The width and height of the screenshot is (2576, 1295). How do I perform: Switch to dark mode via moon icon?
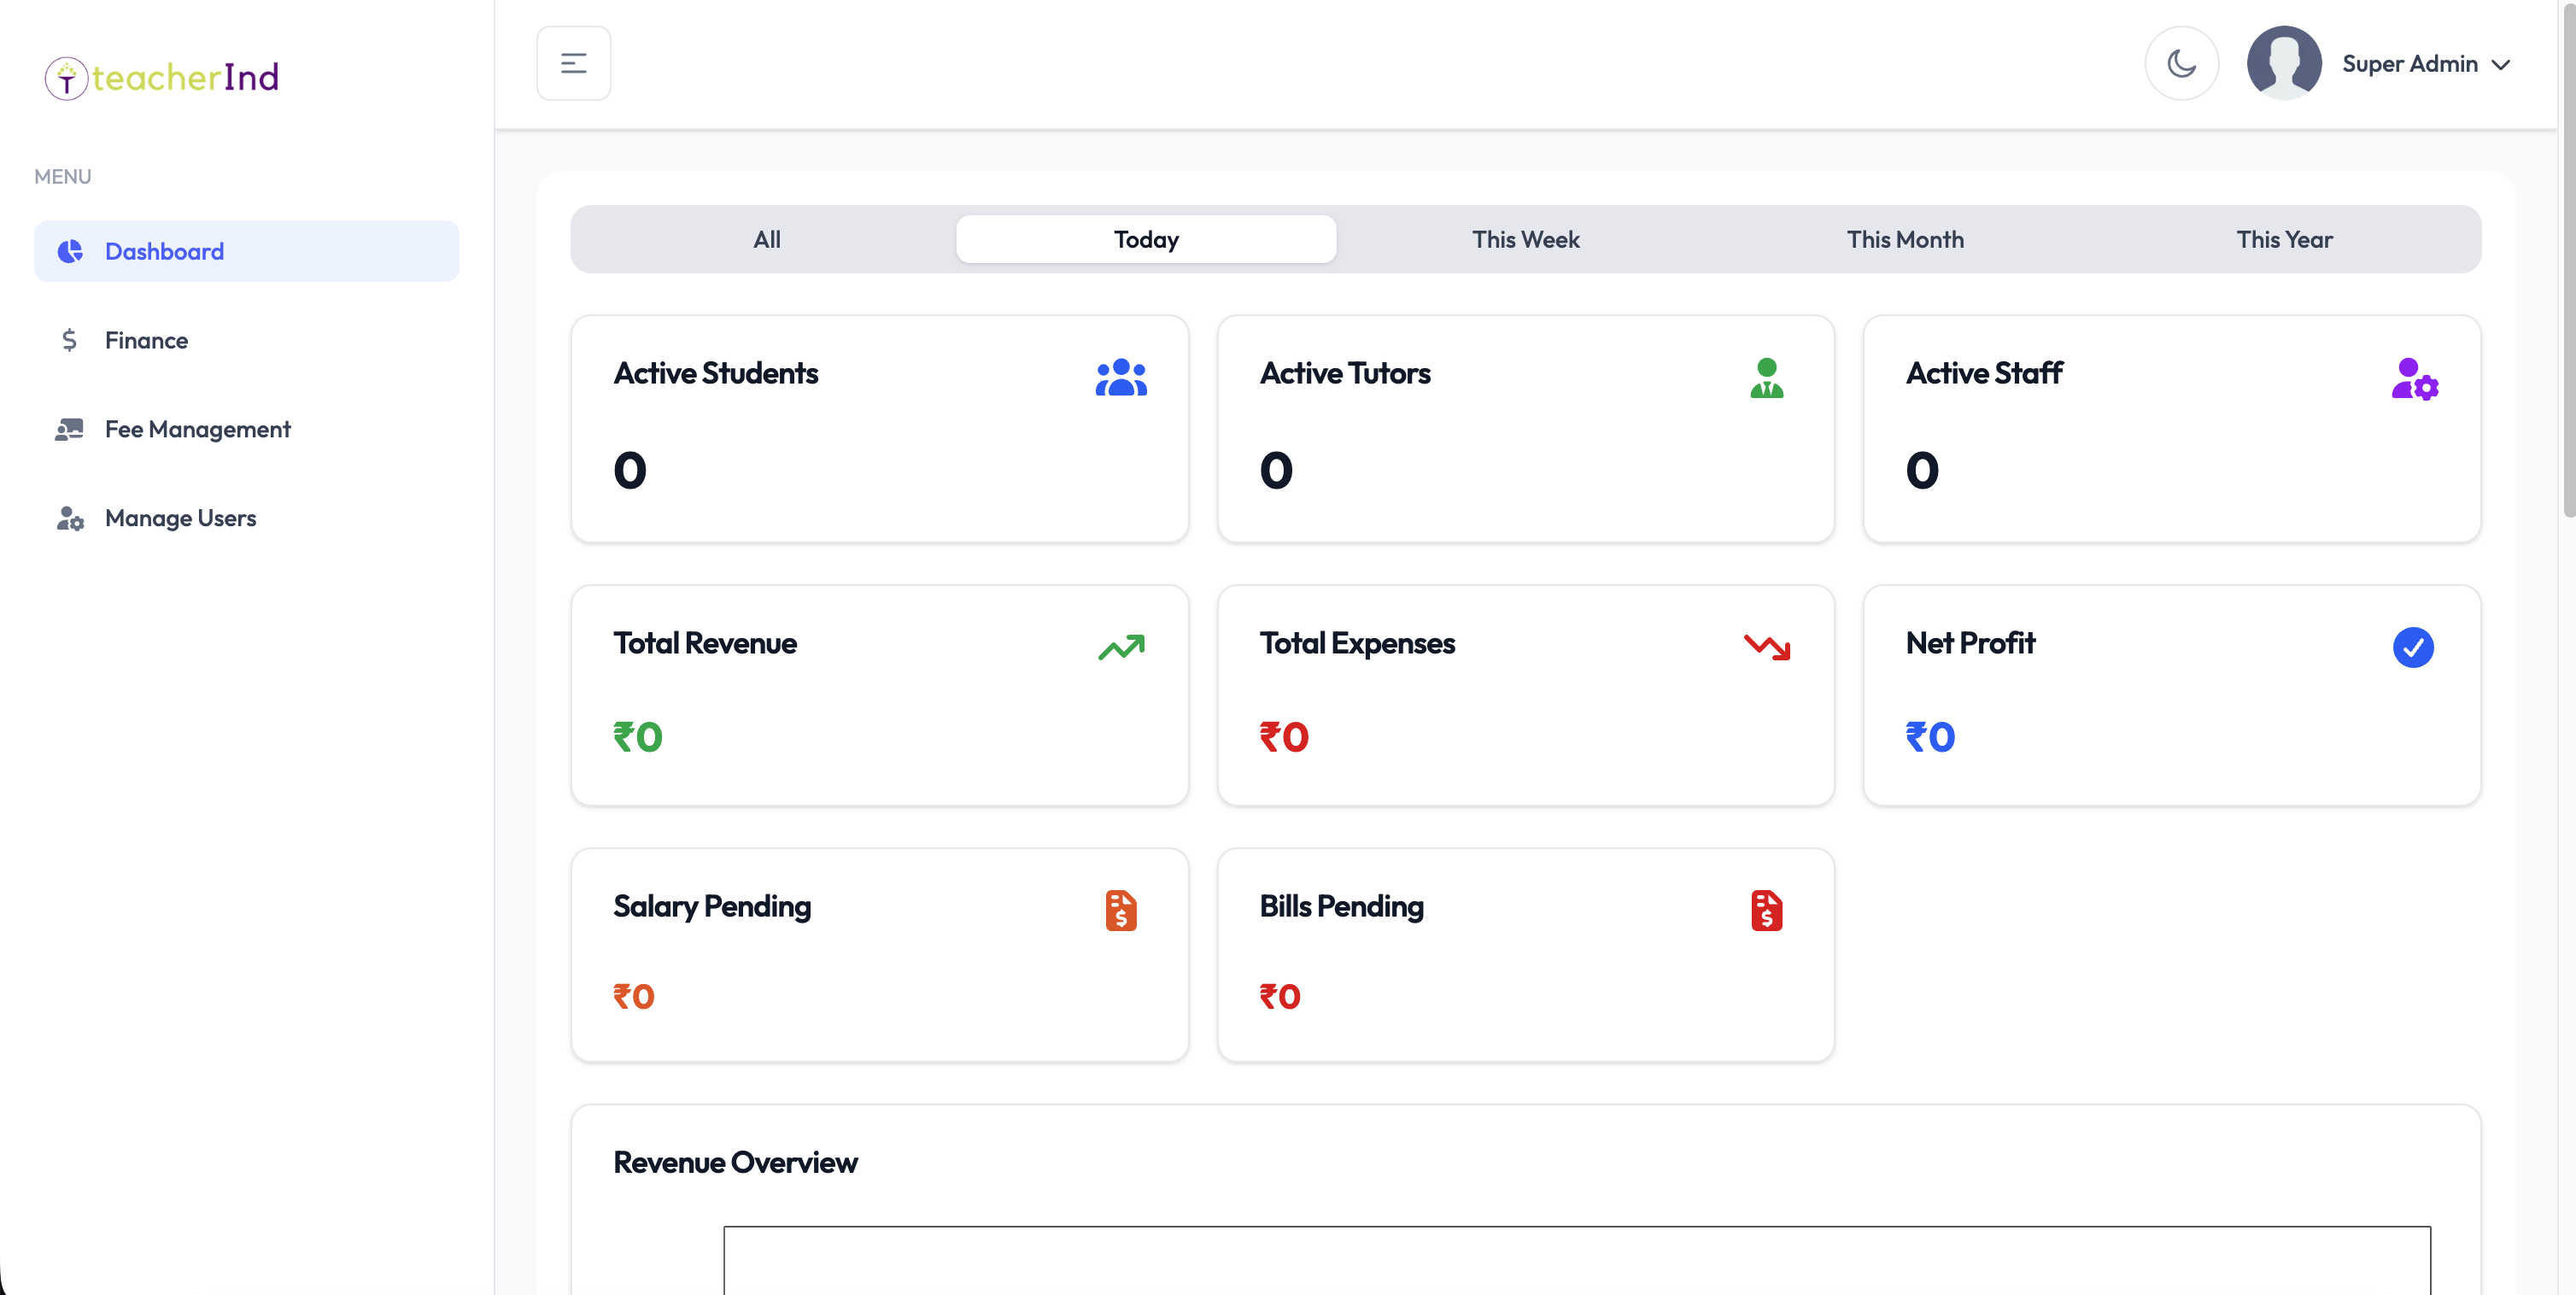(2181, 64)
